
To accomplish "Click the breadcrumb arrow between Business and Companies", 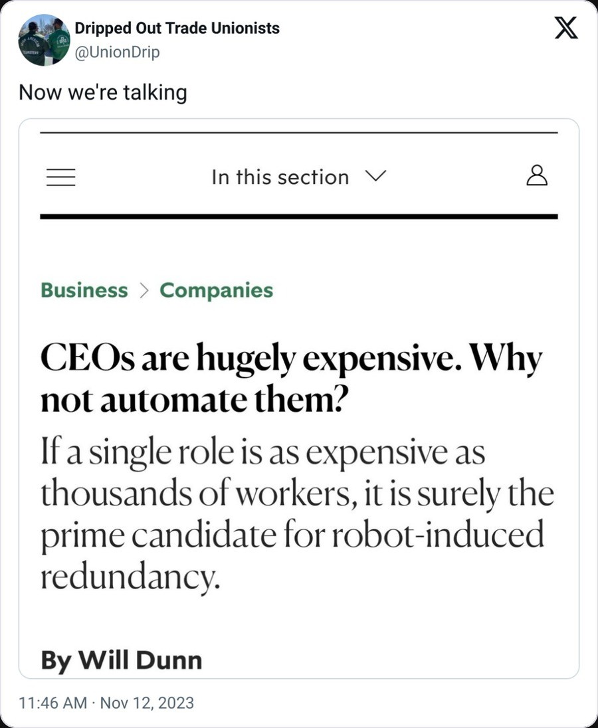I will 144,291.
